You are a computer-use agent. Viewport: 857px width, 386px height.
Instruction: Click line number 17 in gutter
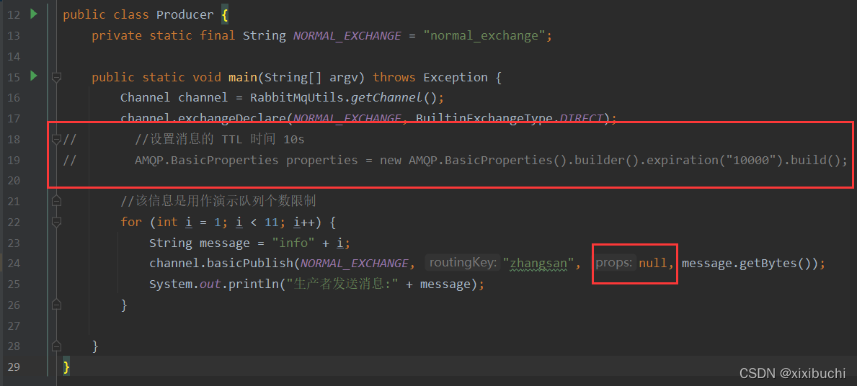[x=14, y=119]
